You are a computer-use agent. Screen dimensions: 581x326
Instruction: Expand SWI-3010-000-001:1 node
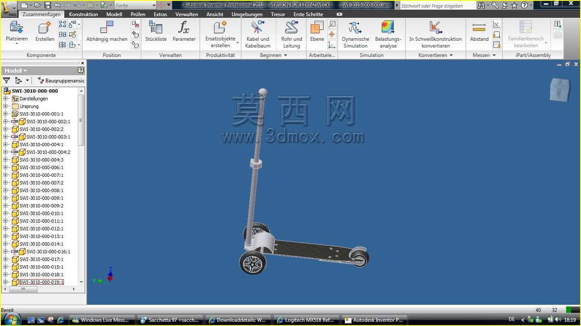[x=6, y=114]
